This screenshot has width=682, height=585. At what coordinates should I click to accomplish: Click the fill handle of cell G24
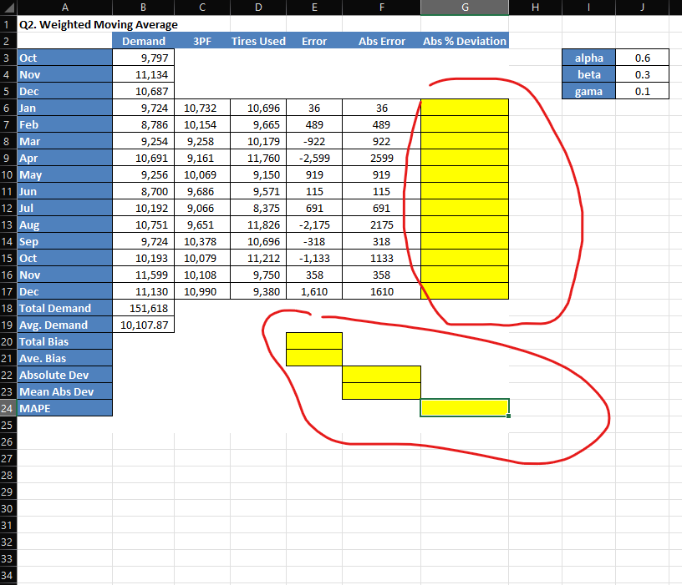click(508, 416)
